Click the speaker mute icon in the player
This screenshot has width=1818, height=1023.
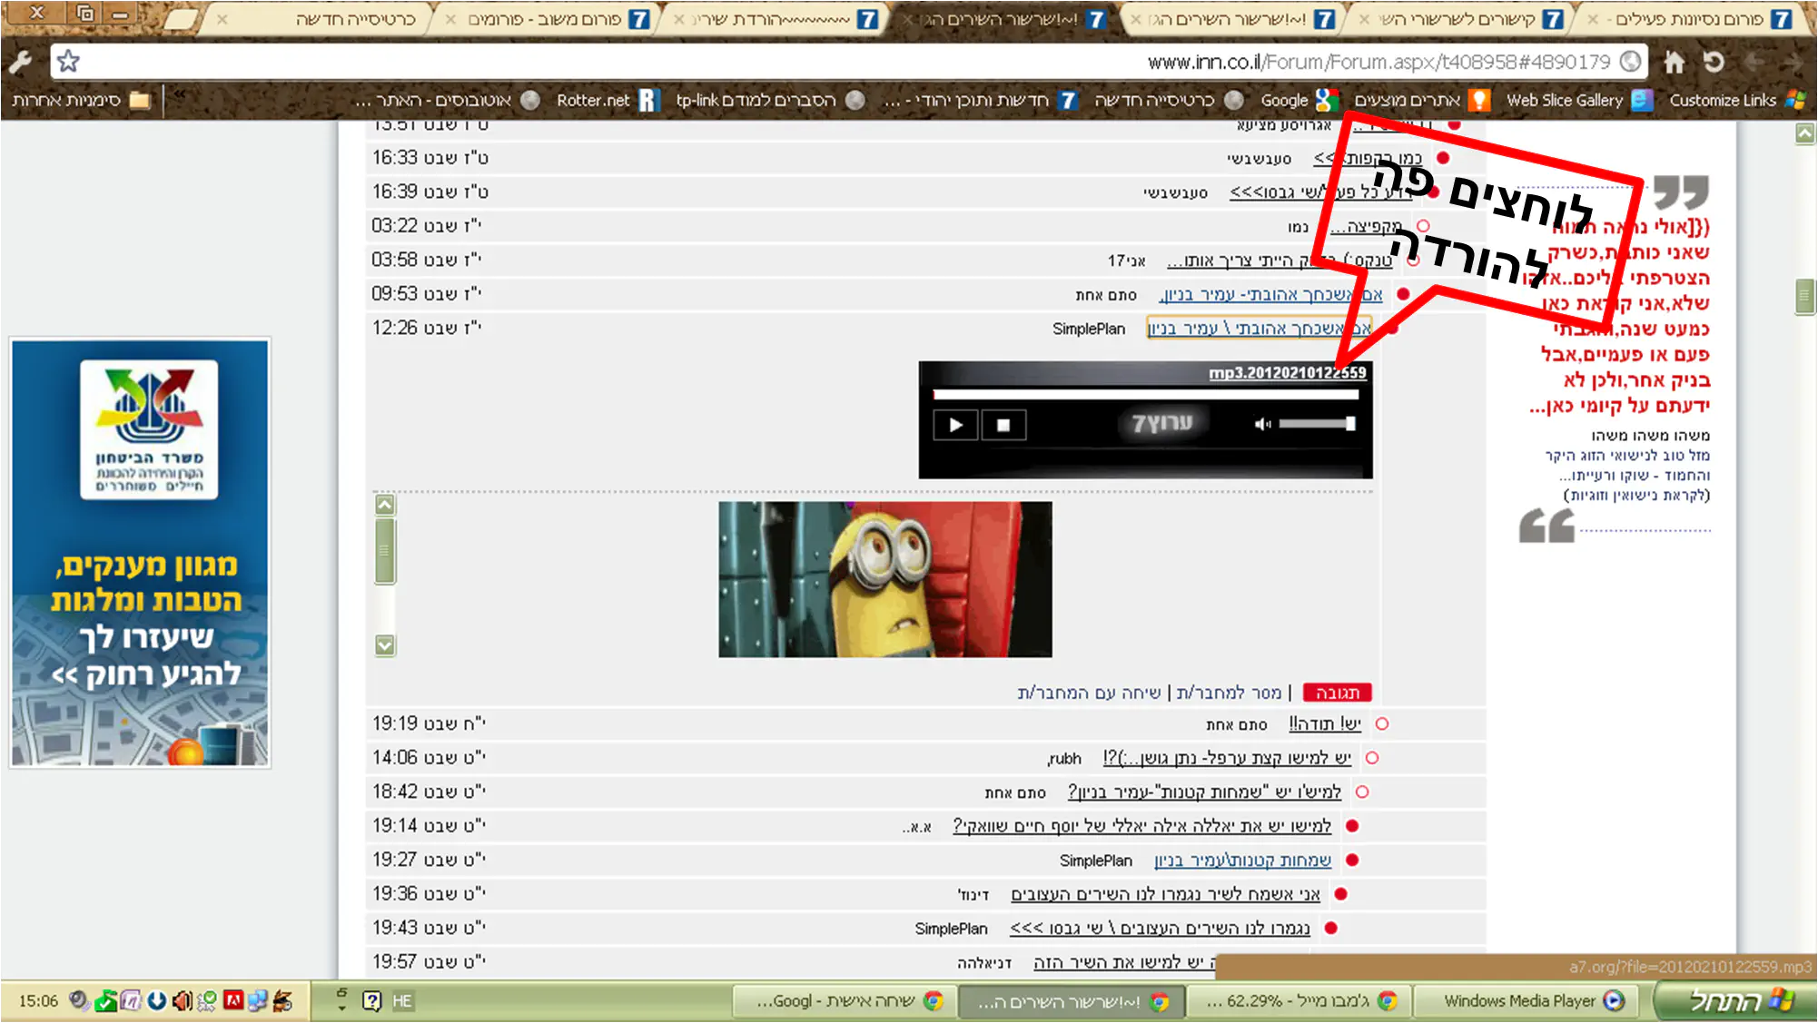(1262, 424)
